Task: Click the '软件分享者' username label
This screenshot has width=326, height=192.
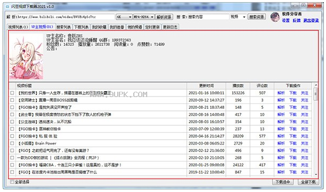Action: [x=292, y=14]
